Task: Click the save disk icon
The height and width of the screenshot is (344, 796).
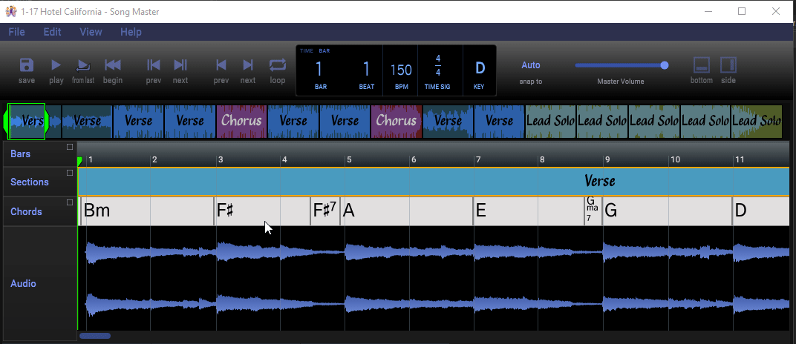Action: (27, 65)
